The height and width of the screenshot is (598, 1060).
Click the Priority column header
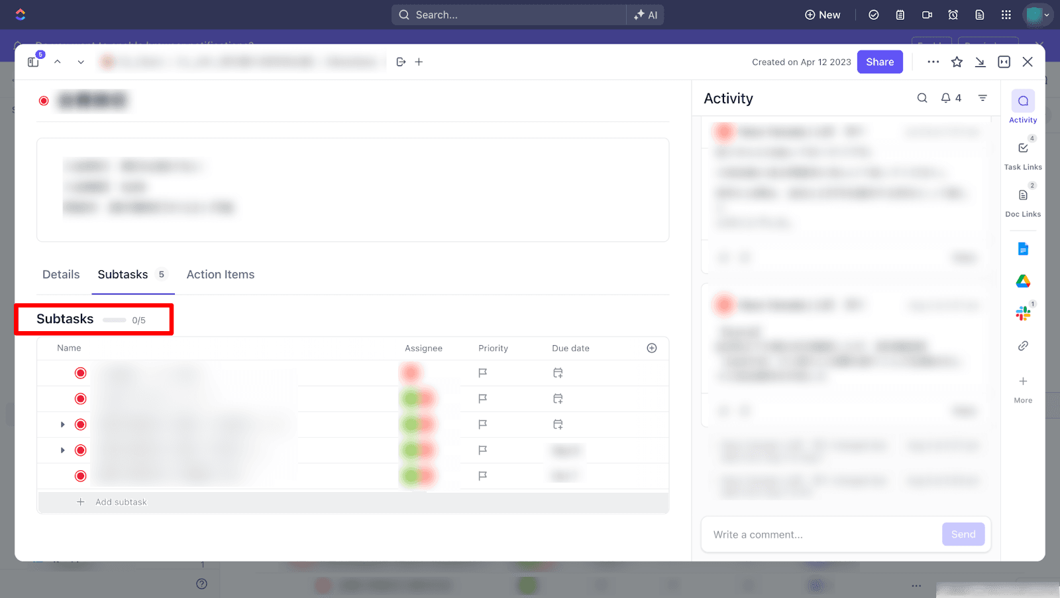click(x=493, y=348)
